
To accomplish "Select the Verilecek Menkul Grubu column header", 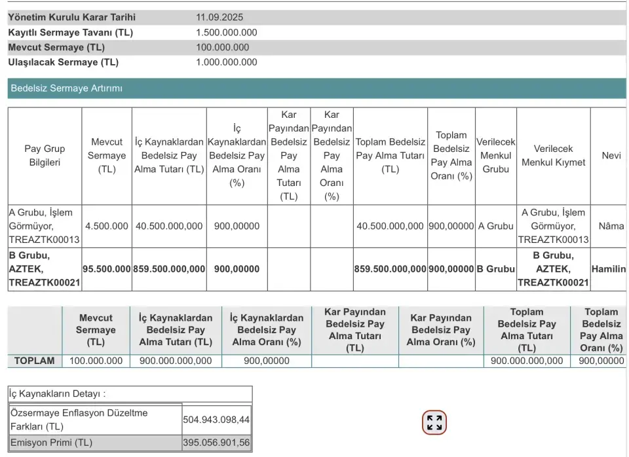I will point(495,156).
